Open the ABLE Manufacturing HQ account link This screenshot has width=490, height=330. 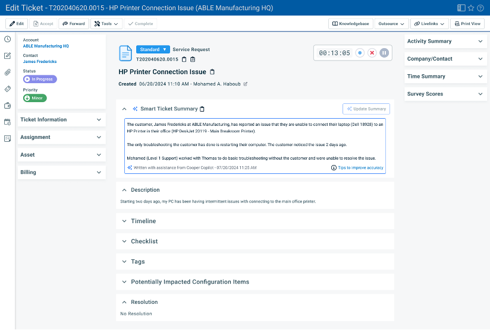46,46
